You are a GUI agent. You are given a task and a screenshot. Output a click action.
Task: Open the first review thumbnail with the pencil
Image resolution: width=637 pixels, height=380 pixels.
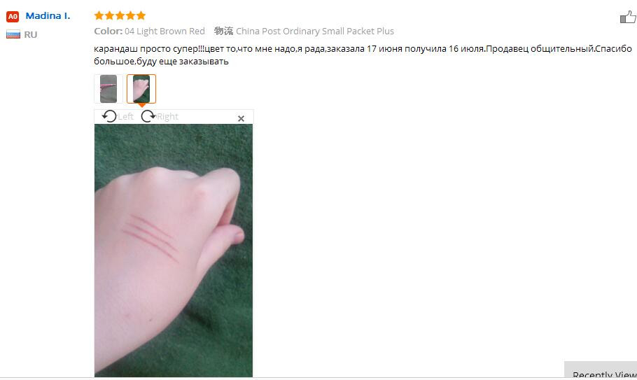[108, 88]
